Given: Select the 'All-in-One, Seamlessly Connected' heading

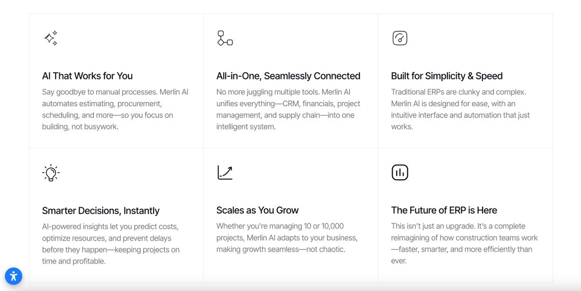Looking at the screenshot, I should point(288,76).
